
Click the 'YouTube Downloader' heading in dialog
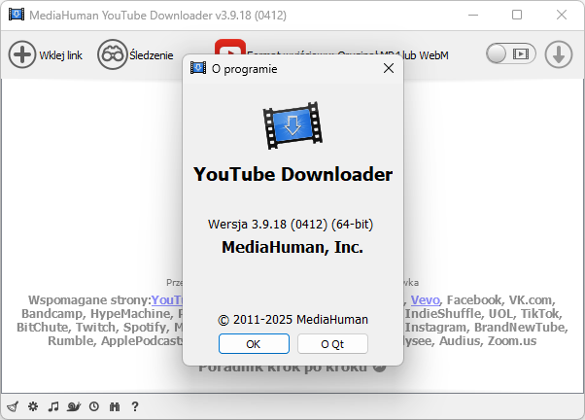pos(292,174)
